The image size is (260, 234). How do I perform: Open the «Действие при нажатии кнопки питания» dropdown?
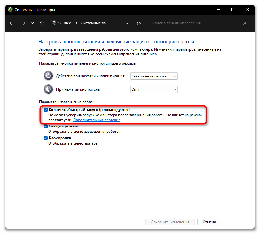154,76
